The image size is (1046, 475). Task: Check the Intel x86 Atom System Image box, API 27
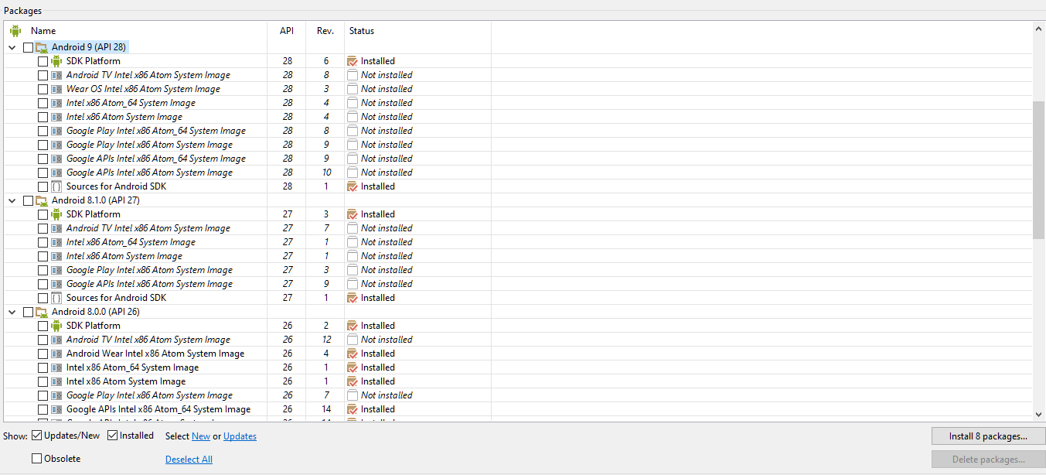(43, 256)
